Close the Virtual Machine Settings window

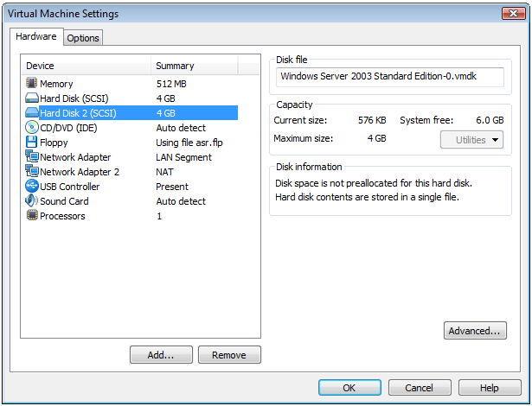[x=514, y=14]
